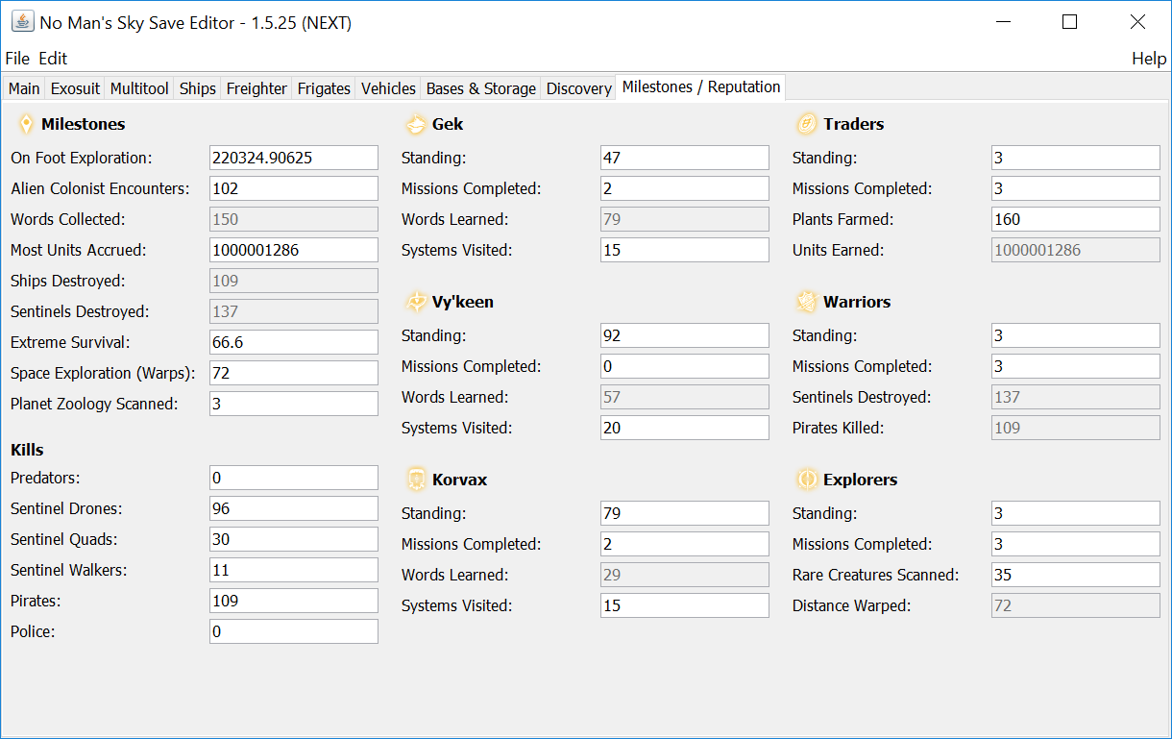Click the Milestones section marker icon

[x=26, y=124]
